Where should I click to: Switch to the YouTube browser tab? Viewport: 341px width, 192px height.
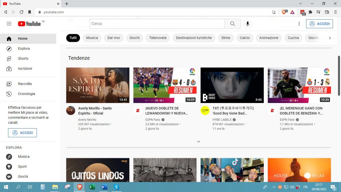[30, 4]
